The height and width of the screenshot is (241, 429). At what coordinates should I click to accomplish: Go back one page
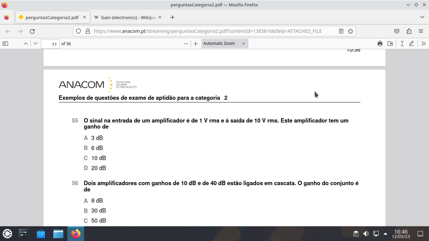point(8,31)
